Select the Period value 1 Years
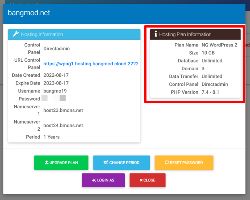Screen dimensions: 250x200 [x=51, y=137]
